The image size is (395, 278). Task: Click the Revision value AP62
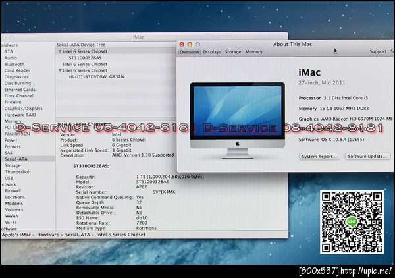142,187
